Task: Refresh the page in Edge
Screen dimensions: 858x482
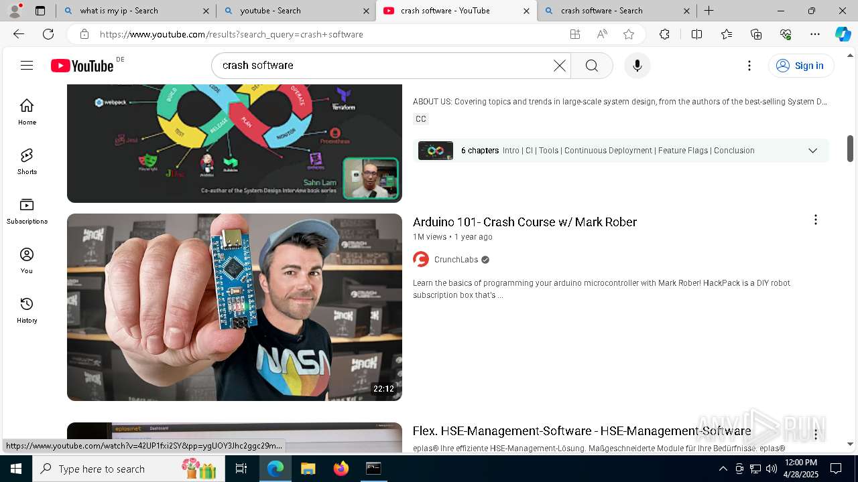Action: click(48, 34)
